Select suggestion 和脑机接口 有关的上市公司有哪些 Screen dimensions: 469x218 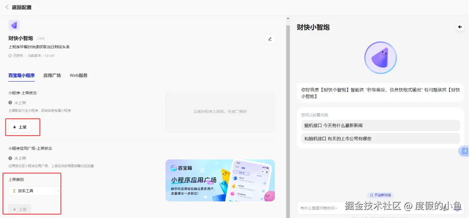381,139
